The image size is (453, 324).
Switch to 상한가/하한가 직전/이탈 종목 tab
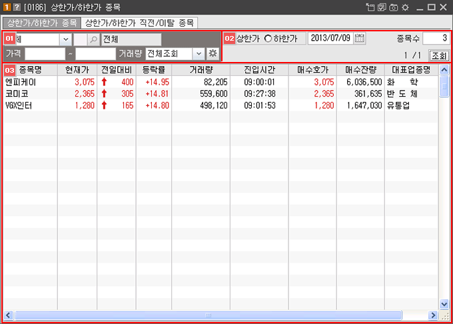tap(139, 23)
